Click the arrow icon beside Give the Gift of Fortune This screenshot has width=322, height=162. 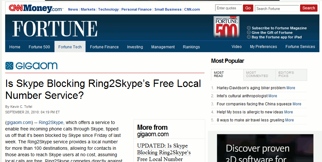pyautogui.click(x=249, y=33)
